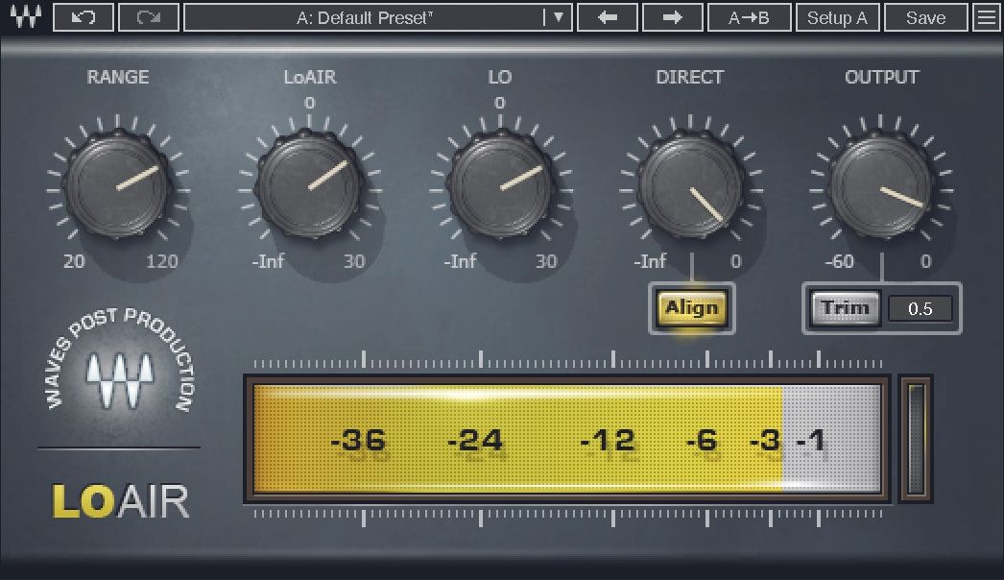Viewport: 1004px width, 580px height.
Task: Click the Redo arrow icon
Action: click(149, 16)
